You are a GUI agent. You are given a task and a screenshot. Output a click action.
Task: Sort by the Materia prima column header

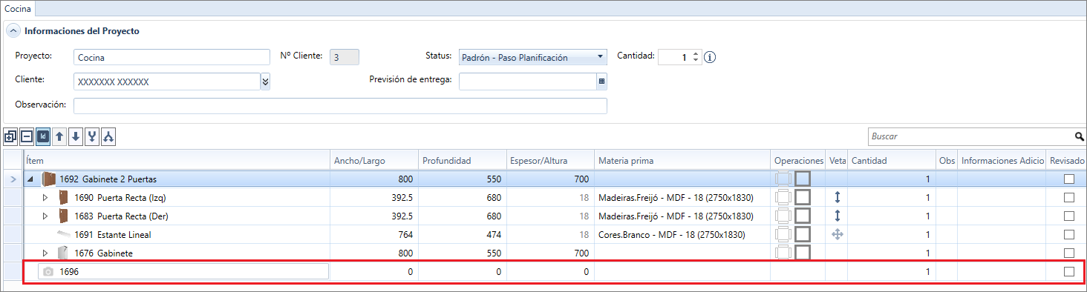[x=682, y=160]
